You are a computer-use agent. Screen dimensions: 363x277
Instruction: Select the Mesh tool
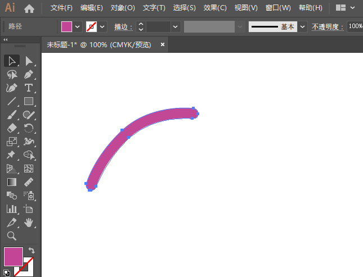point(29,169)
